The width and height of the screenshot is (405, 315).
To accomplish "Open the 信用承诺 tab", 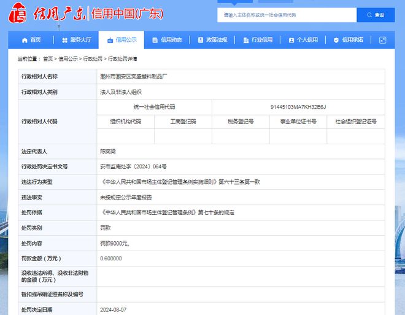I will click(348, 40).
